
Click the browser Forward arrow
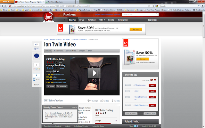point(5,6)
